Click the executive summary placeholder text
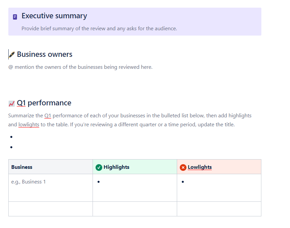The image size is (290, 228). point(99,29)
